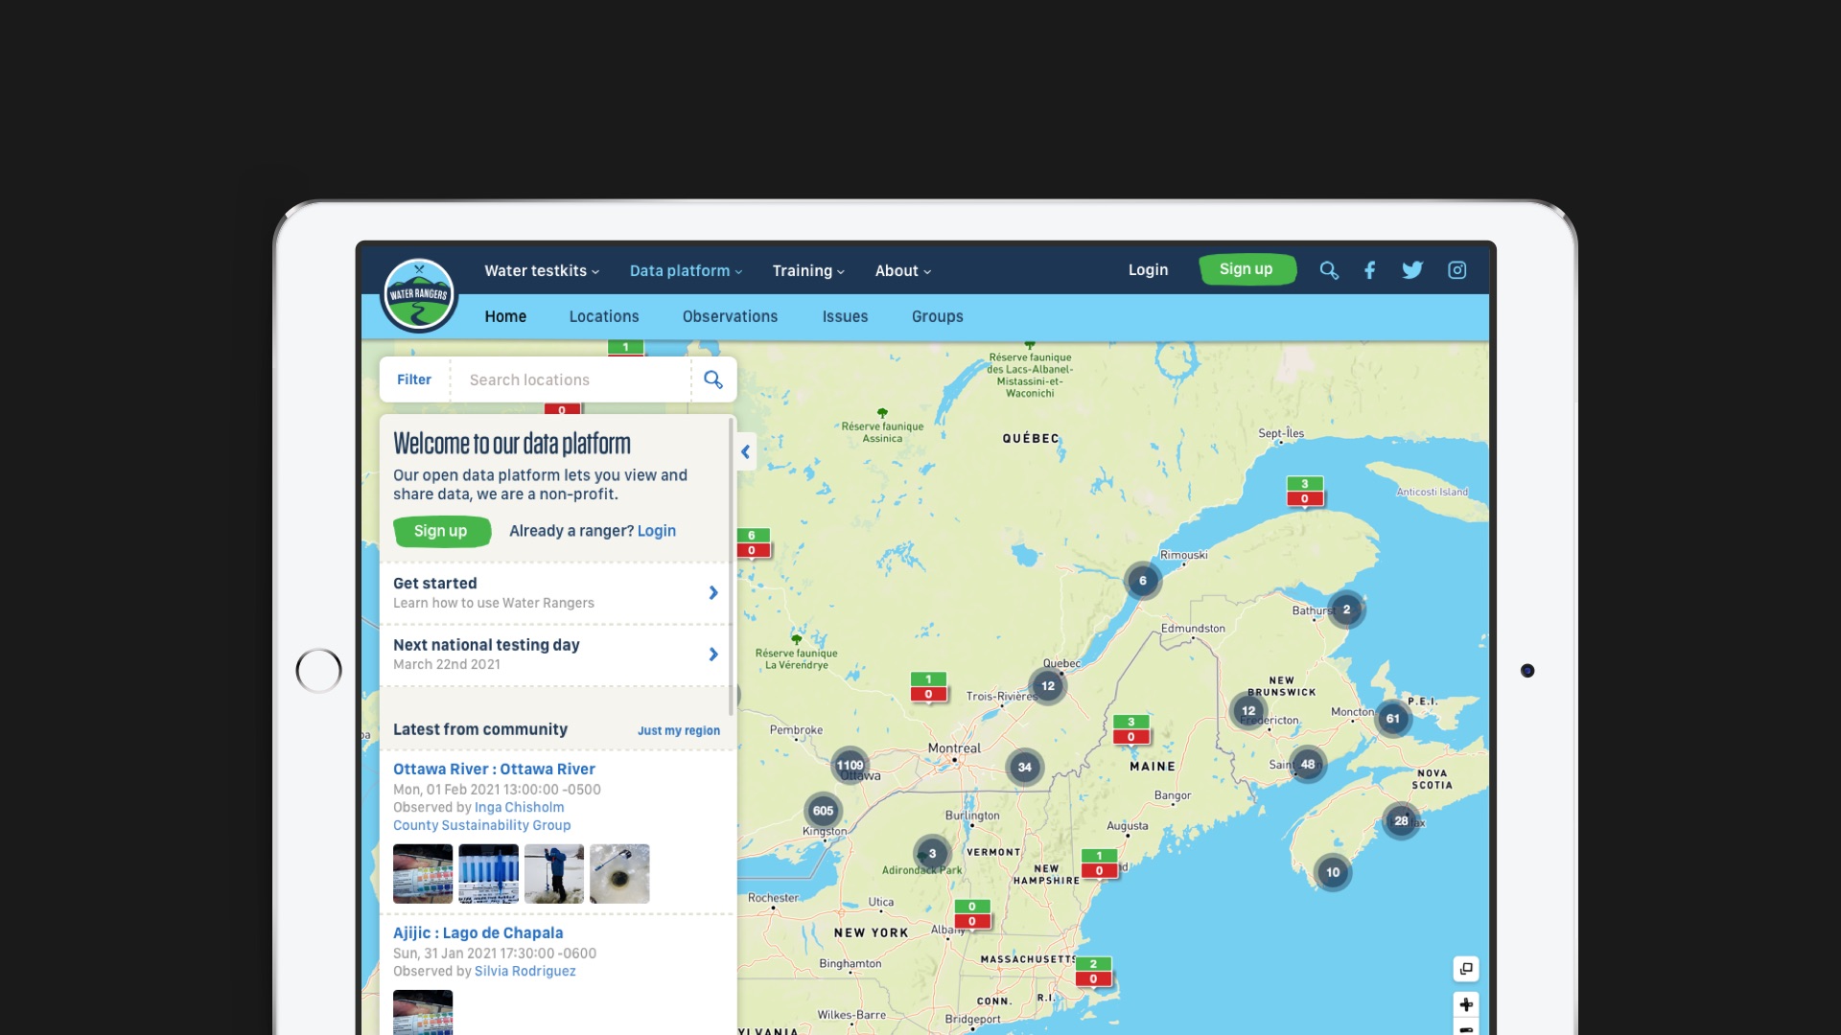Open Silvia Rodriguez observer profile
The width and height of the screenshot is (1841, 1035).
pos(525,971)
